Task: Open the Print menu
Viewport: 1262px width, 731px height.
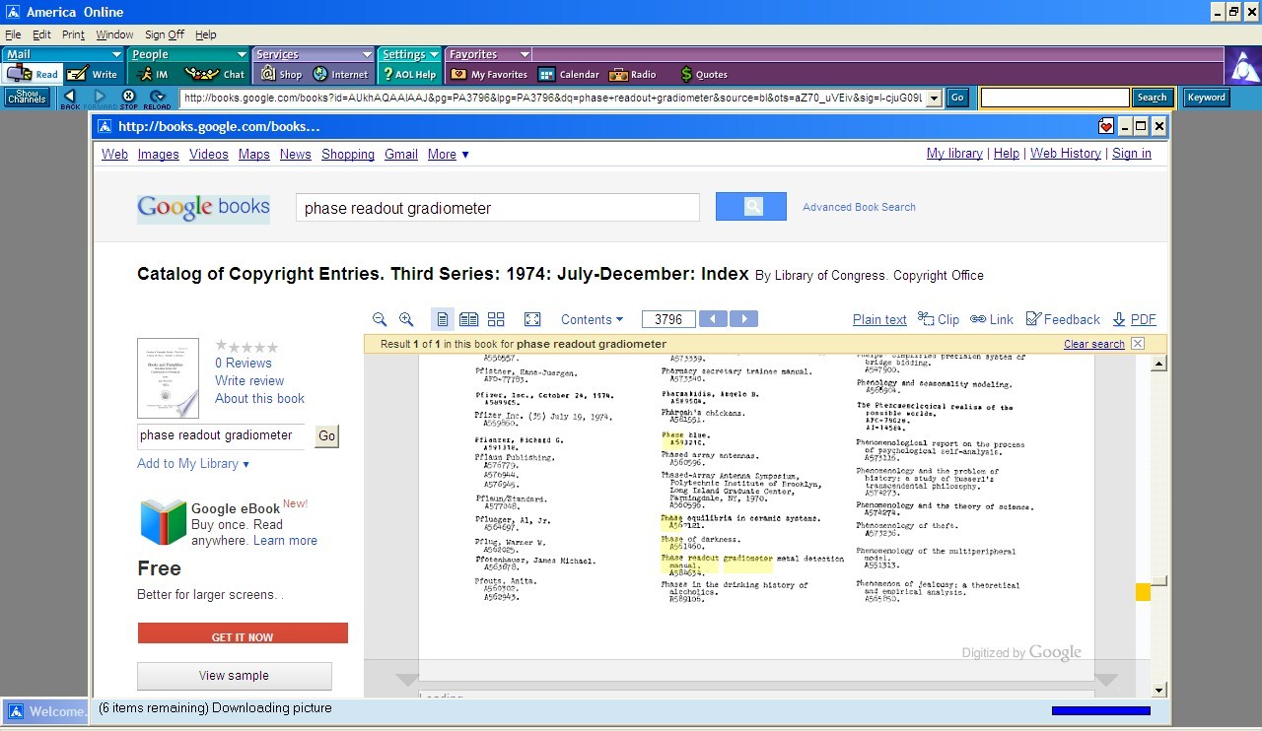Action: coord(73,34)
